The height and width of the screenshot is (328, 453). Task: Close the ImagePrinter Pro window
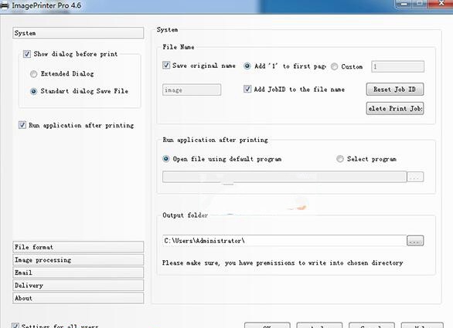[441, 3]
